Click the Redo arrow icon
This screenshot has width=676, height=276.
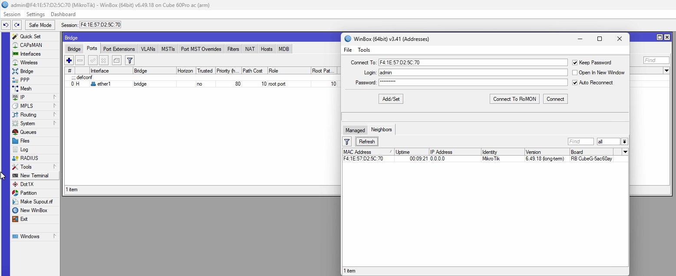(x=16, y=25)
